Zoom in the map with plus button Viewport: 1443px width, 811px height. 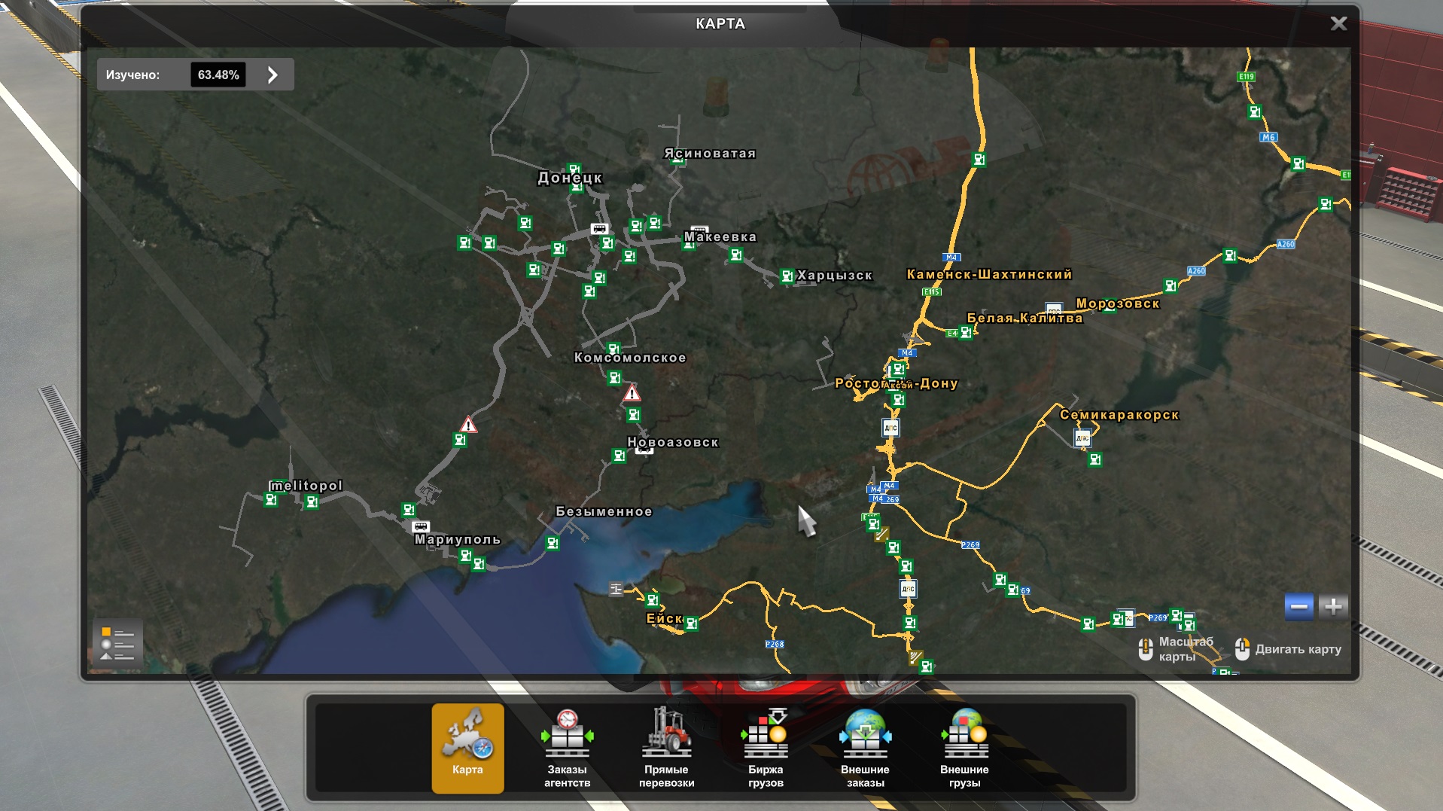pos(1332,606)
